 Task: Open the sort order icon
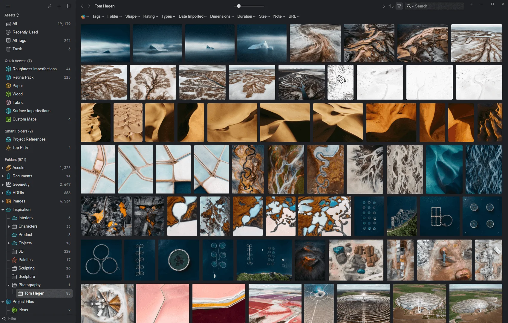[391, 6]
